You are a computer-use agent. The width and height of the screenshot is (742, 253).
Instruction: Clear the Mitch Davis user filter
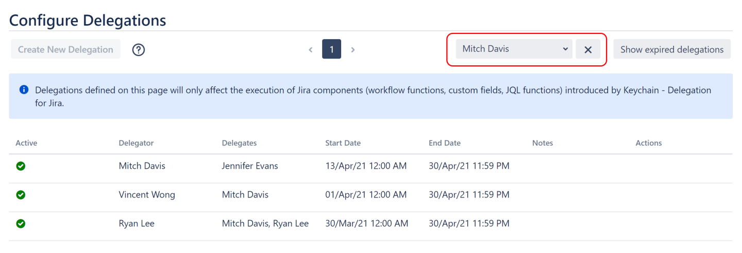588,49
